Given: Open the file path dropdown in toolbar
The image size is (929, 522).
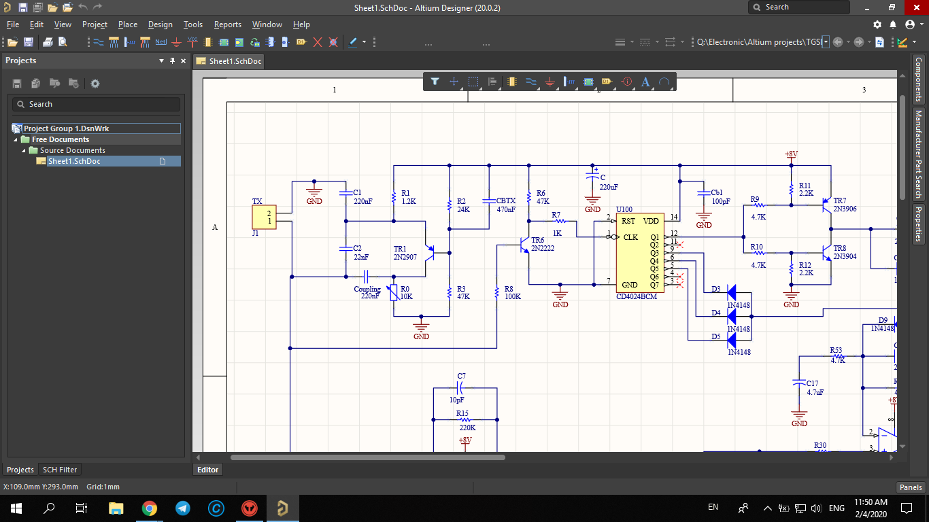Looking at the screenshot, I should (x=826, y=42).
